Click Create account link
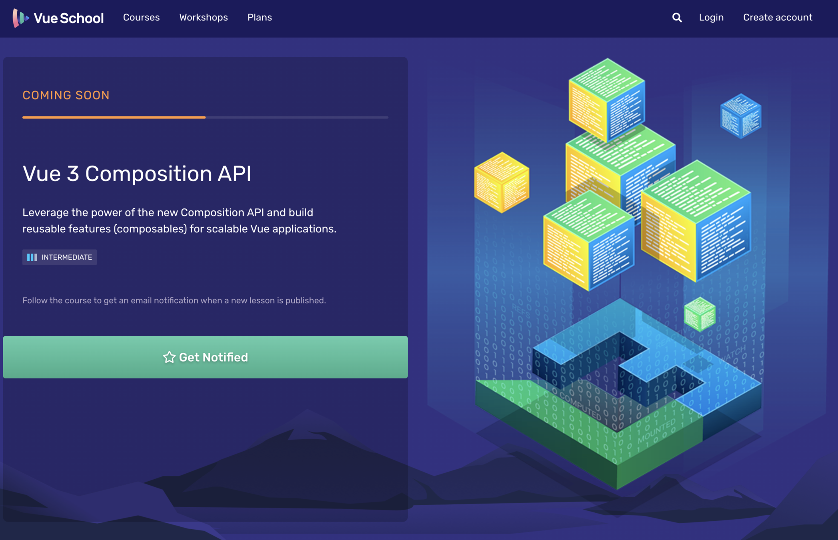 777,18
